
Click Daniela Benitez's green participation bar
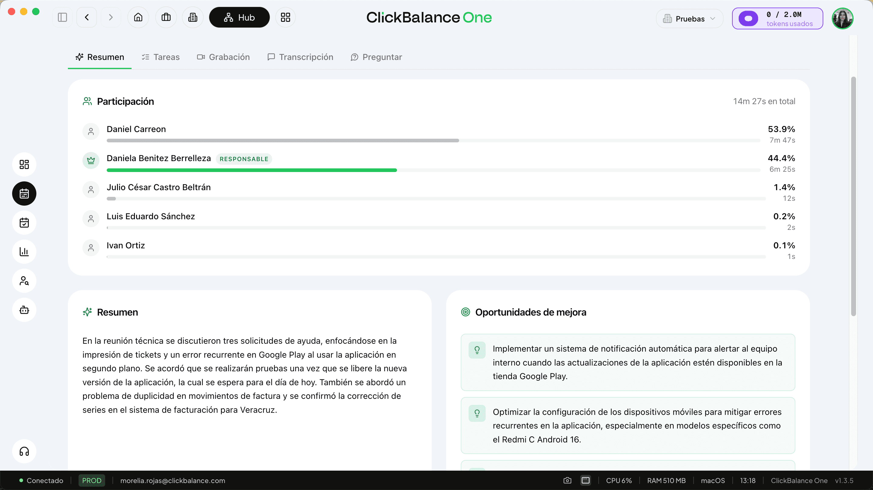click(252, 170)
